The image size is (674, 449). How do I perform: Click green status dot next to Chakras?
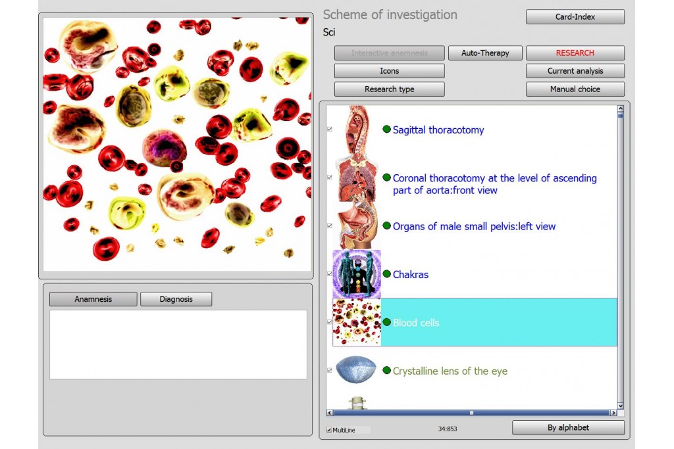pyautogui.click(x=387, y=274)
